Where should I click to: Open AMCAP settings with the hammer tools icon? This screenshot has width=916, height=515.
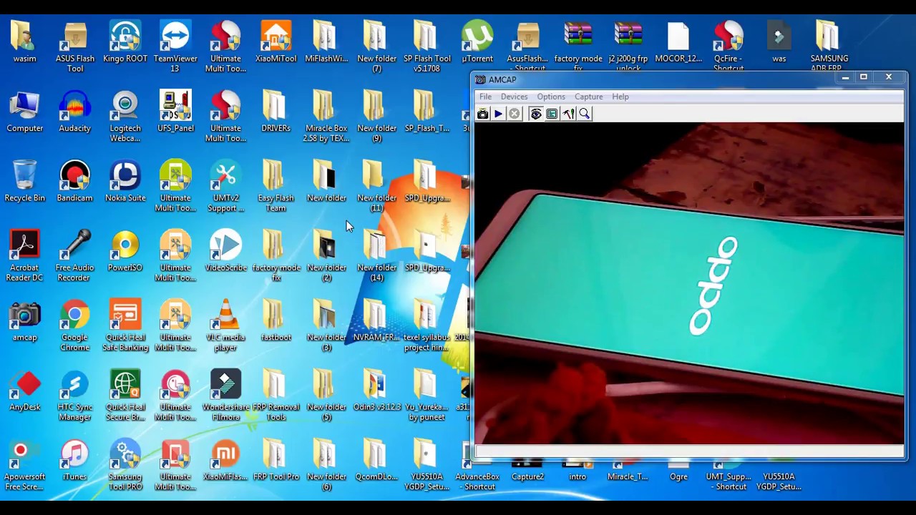568,114
